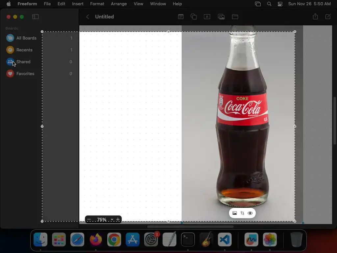
Task: Open the Apple menu
Action: click(x=9, y=4)
